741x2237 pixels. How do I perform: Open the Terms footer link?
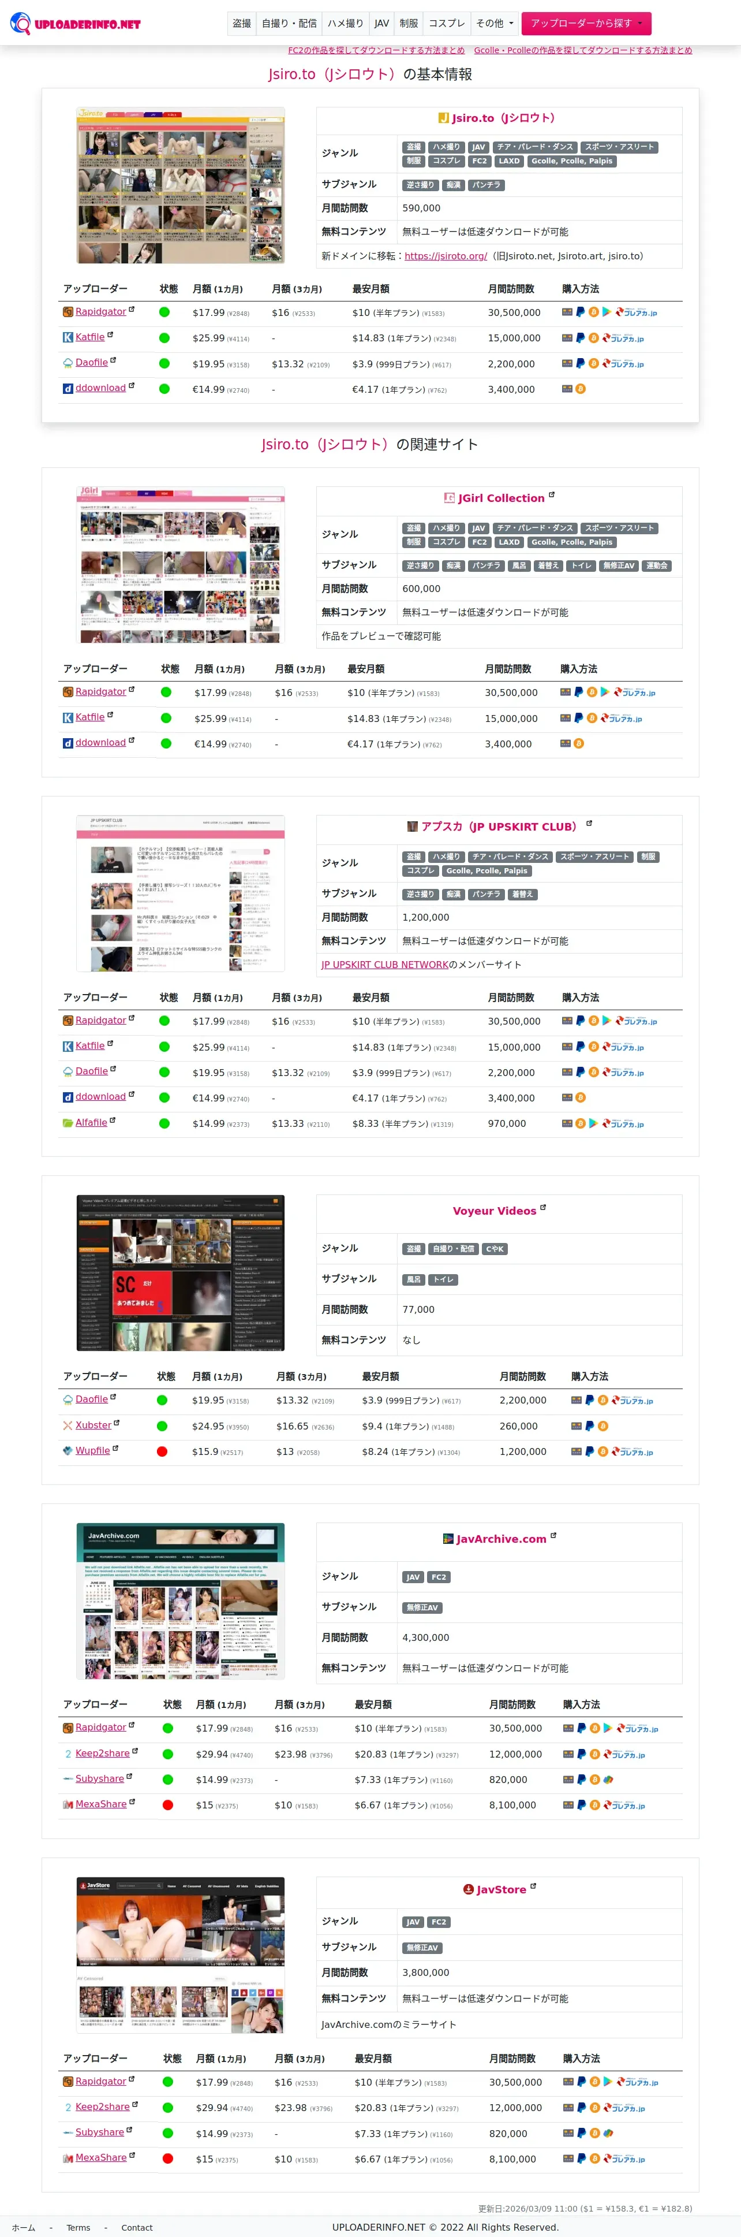click(78, 2227)
